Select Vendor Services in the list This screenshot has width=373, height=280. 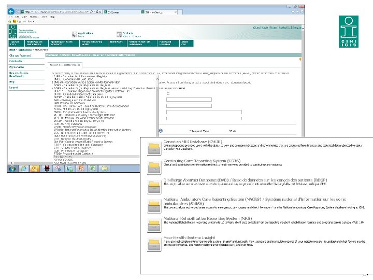(63, 160)
